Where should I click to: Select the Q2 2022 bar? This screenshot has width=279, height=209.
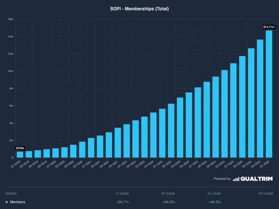point(135,139)
